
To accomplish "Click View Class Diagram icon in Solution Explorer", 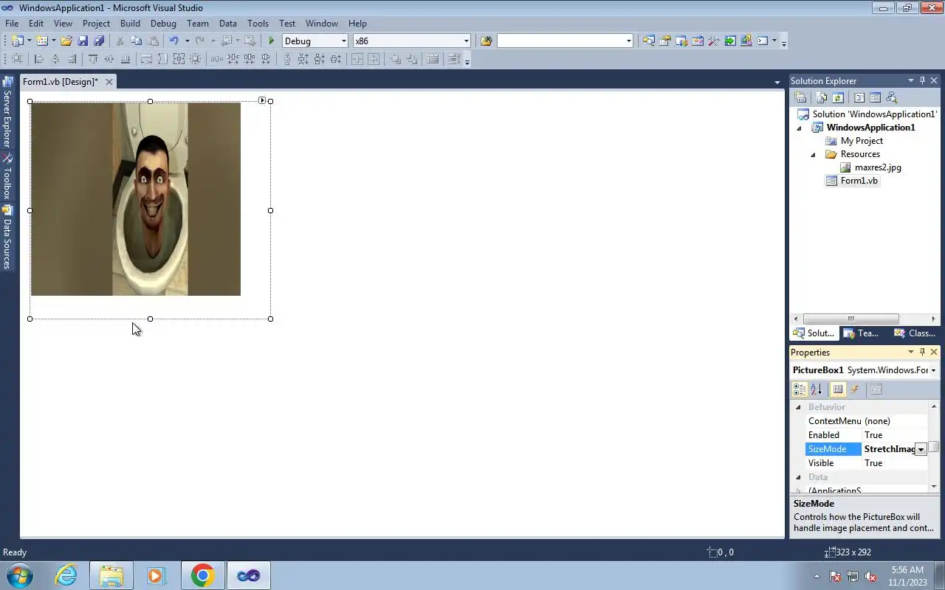I will click(891, 97).
